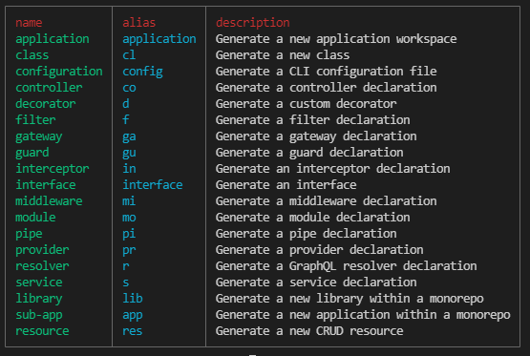
Task: Click 'Generate a filter declaration' description
Action: (312, 120)
